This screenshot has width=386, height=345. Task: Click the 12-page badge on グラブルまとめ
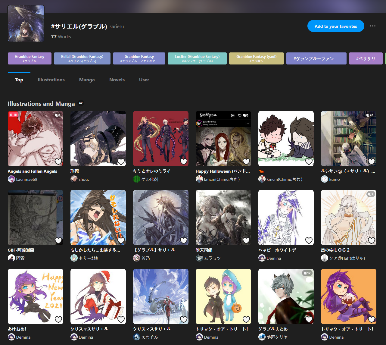click(x=307, y=273)
